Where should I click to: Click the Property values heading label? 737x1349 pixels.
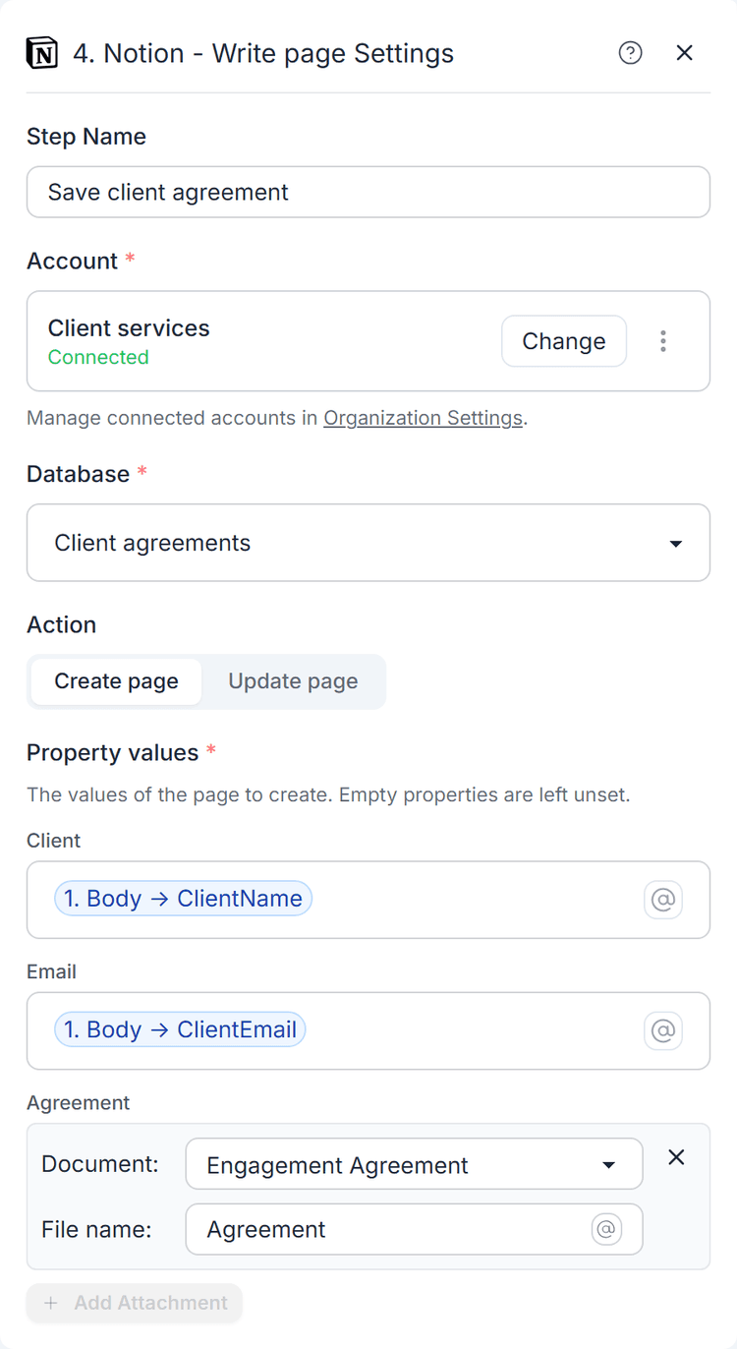pos(113,752)
